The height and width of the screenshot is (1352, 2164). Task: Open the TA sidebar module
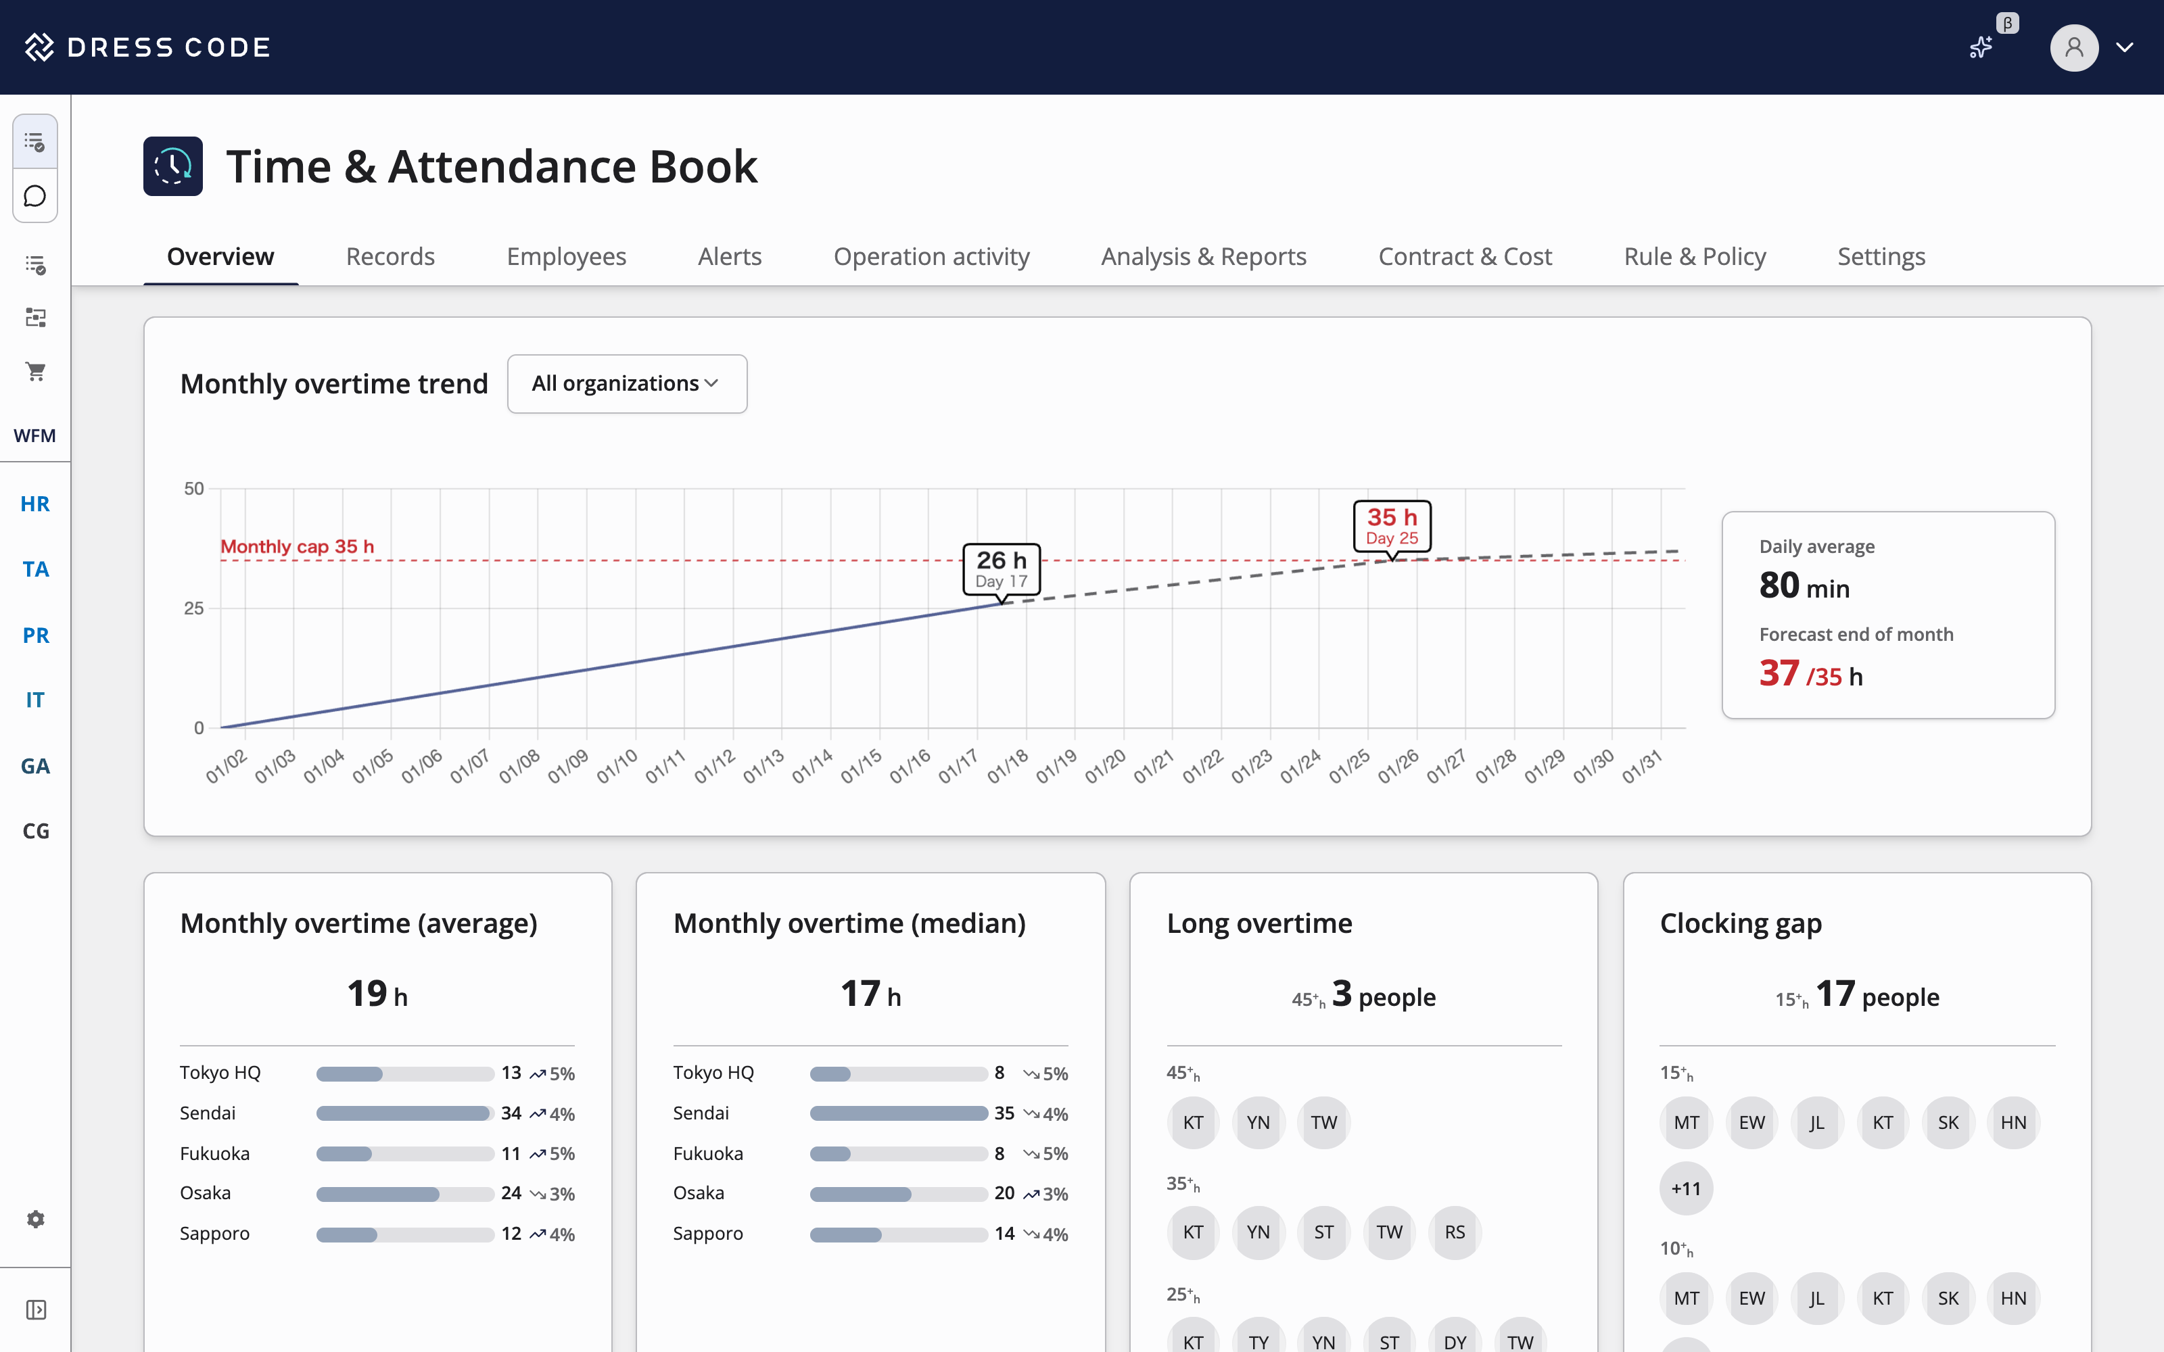tap(35, 570)
